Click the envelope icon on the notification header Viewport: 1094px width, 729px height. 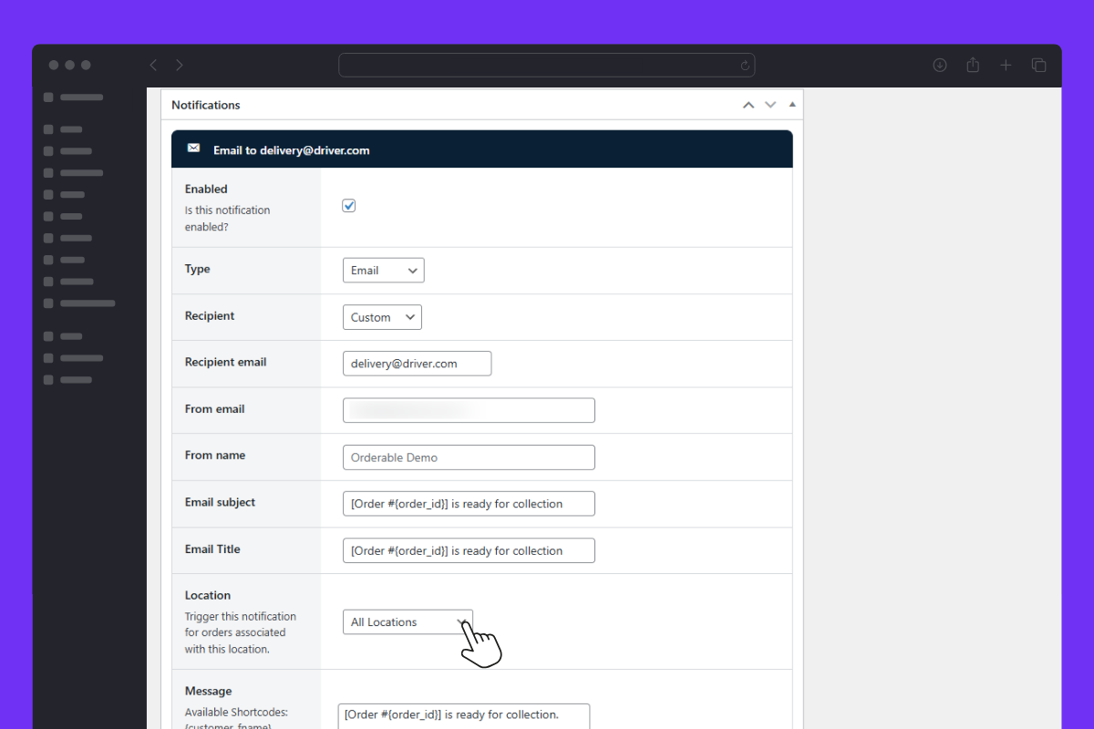coord(193,148)
